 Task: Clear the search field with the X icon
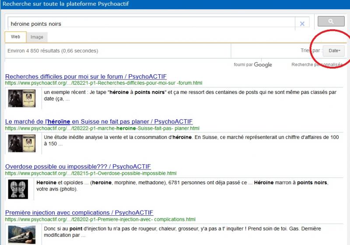pyautogui.click(x=302, y=24)
